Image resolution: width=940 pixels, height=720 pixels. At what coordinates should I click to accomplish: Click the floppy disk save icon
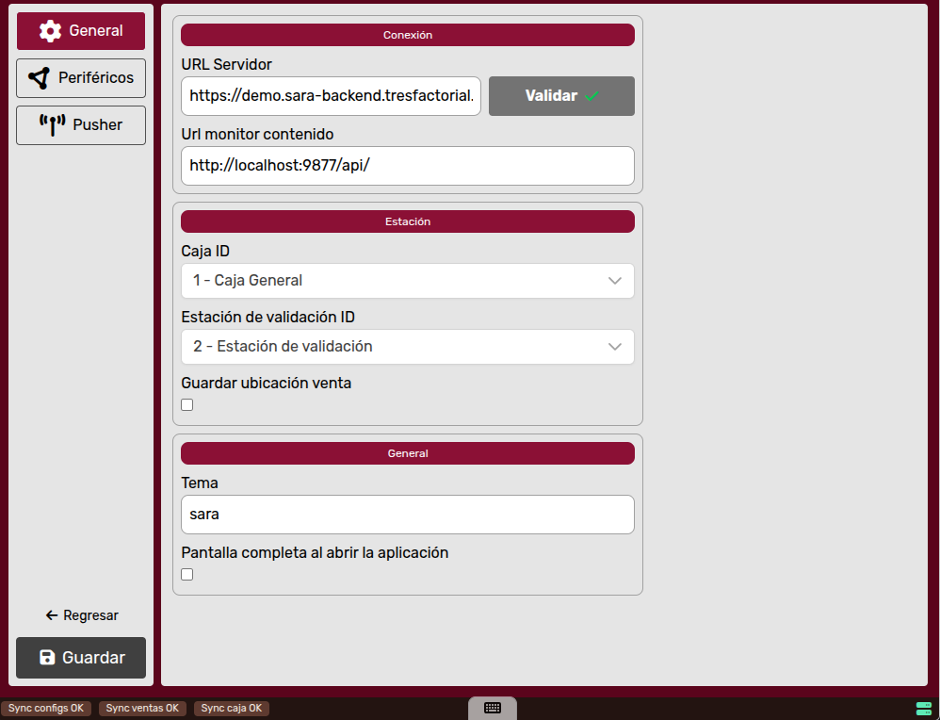pos(47,658)
